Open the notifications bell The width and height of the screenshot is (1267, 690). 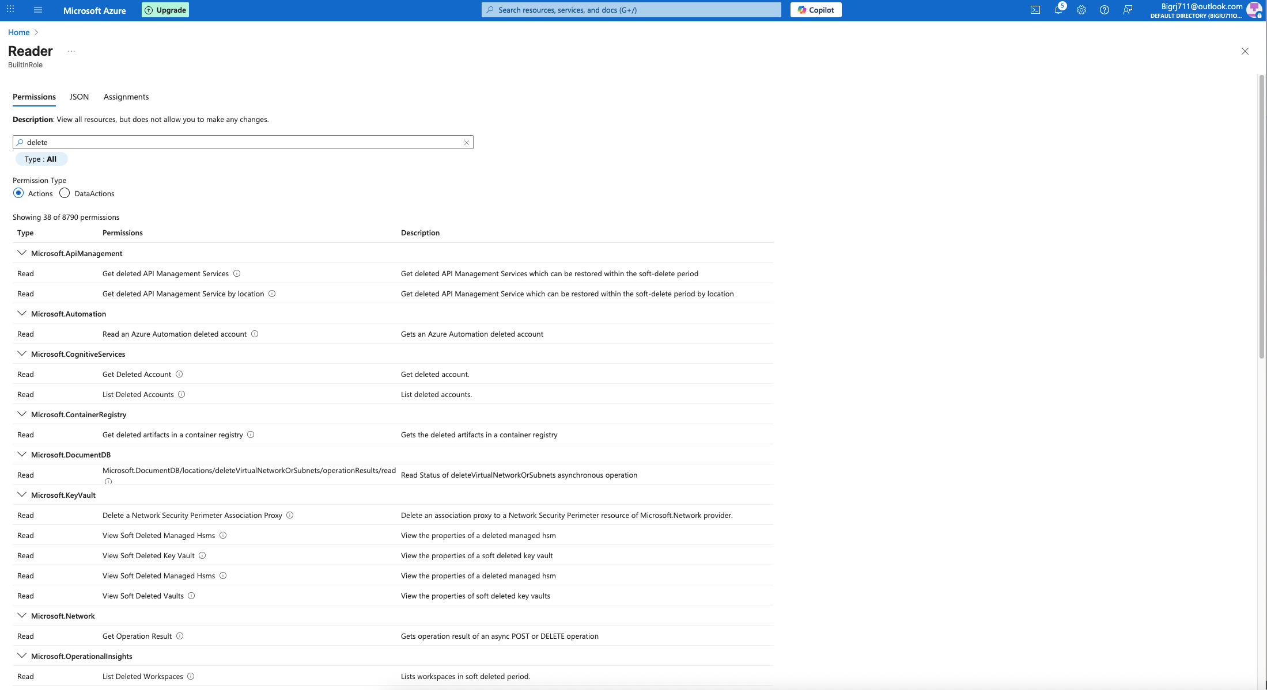1058,10
